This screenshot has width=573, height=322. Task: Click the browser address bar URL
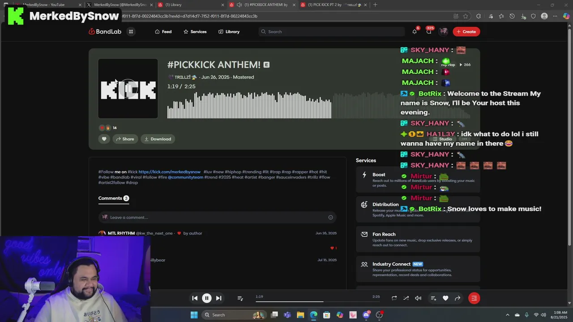[x=190, y=16]
